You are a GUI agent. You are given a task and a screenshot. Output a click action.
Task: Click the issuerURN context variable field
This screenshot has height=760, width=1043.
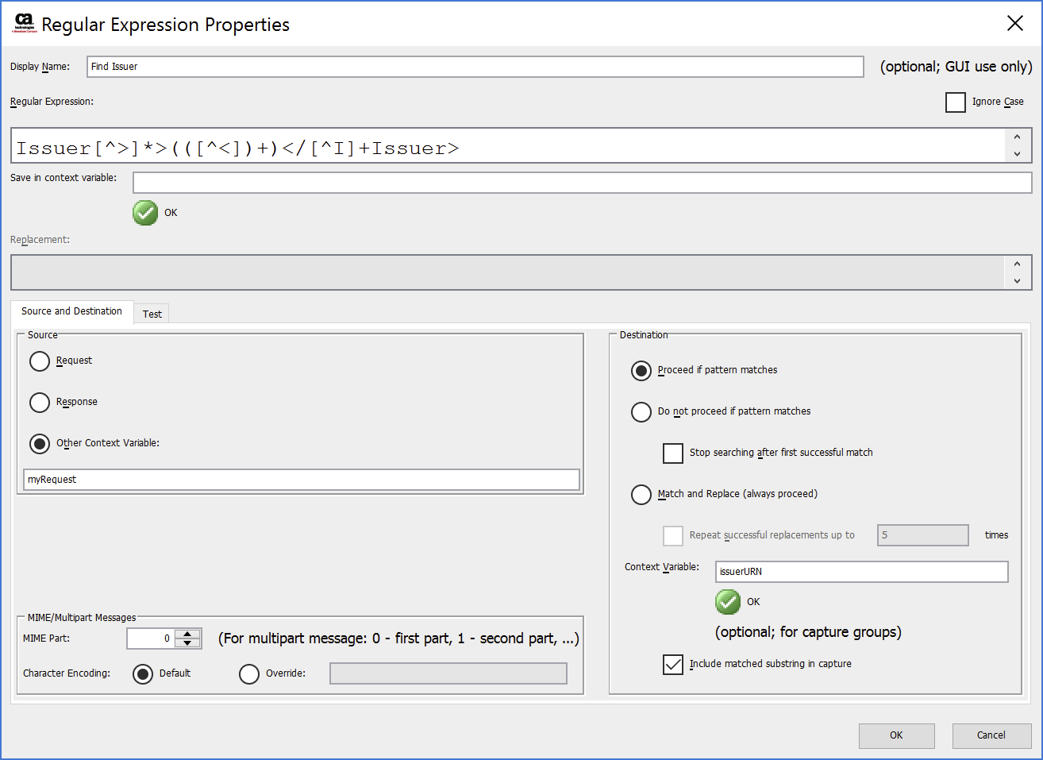coord(861,571)
